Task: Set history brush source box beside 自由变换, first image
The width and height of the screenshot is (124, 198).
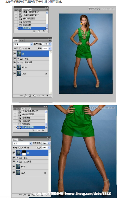Action: tap(16, 25)
